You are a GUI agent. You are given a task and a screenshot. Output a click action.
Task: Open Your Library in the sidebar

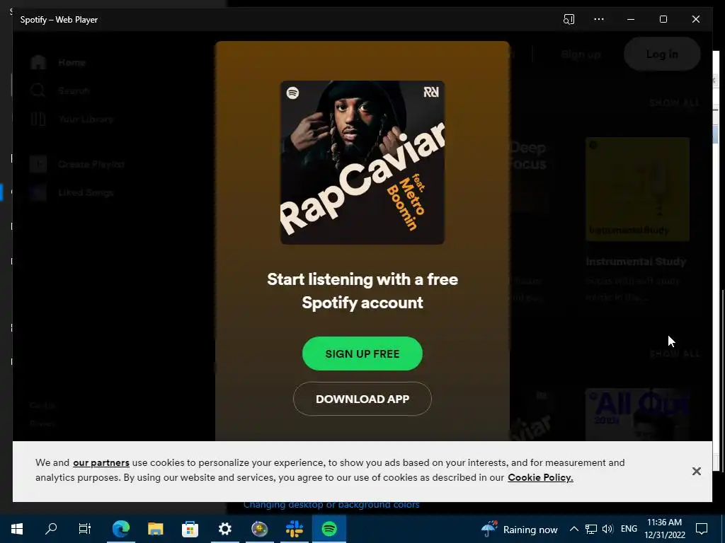(86, 119)
